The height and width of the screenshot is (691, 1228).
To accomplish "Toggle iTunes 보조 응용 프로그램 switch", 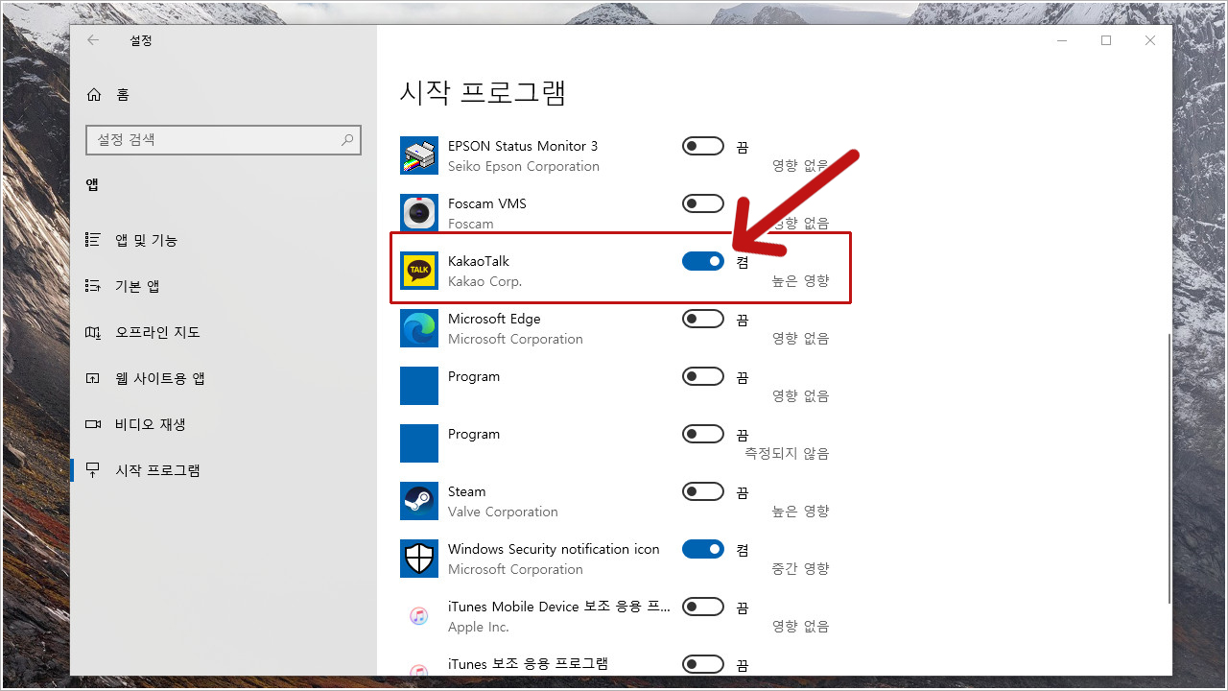I will (703, 664).
